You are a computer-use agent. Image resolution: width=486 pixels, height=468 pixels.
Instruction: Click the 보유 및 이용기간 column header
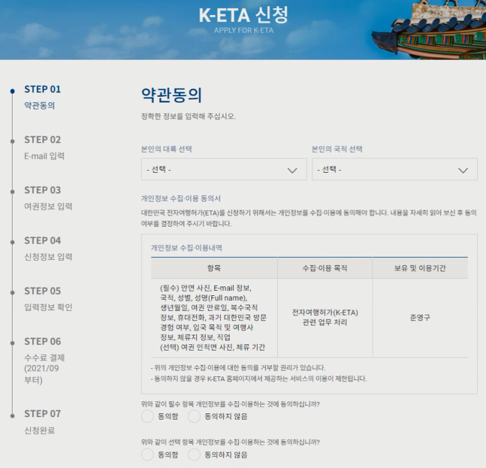click(x=420, y=268)
